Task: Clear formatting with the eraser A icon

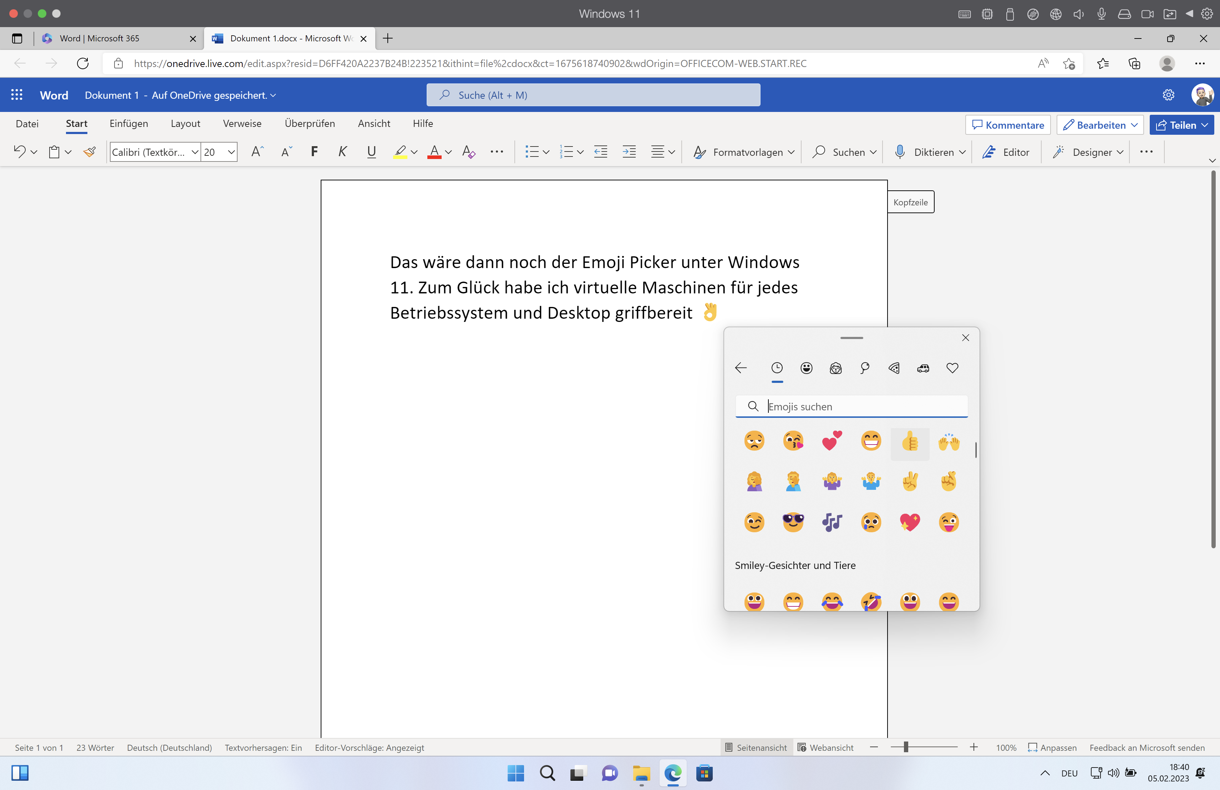Action: 468,152
